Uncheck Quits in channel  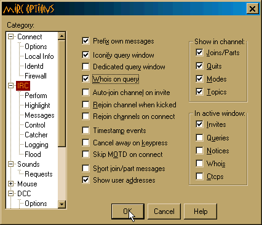click(199, 66)
